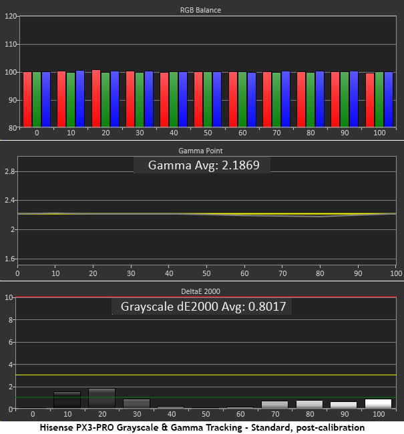Click the 1.6 label on Gamma axis
The height and width of the screenshot is (434, 404).
click(10, 259)
